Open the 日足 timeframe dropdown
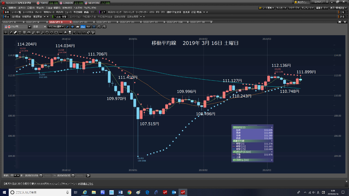 click(39, 27)
